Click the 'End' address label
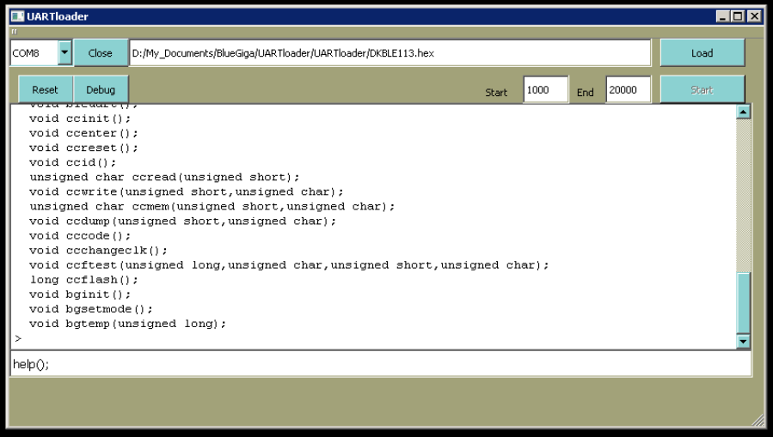 [586, 93]
